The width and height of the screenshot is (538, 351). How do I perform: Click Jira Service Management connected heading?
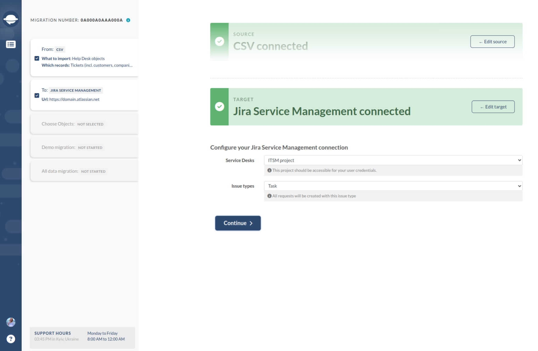point(322,111)
